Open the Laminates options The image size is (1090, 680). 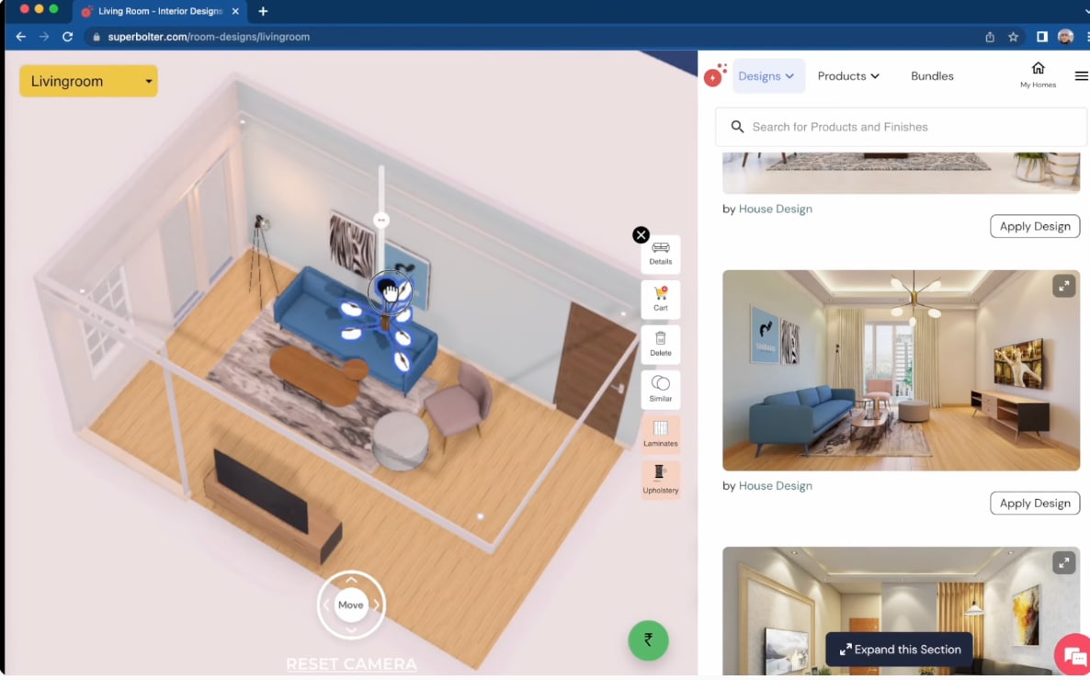[660, 434]
